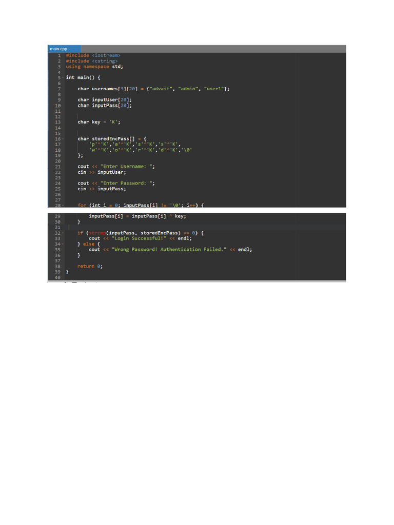Click the "Enter Username: " cout line
Viewport: 394px width, 525px height.
(x=116, y=167)
